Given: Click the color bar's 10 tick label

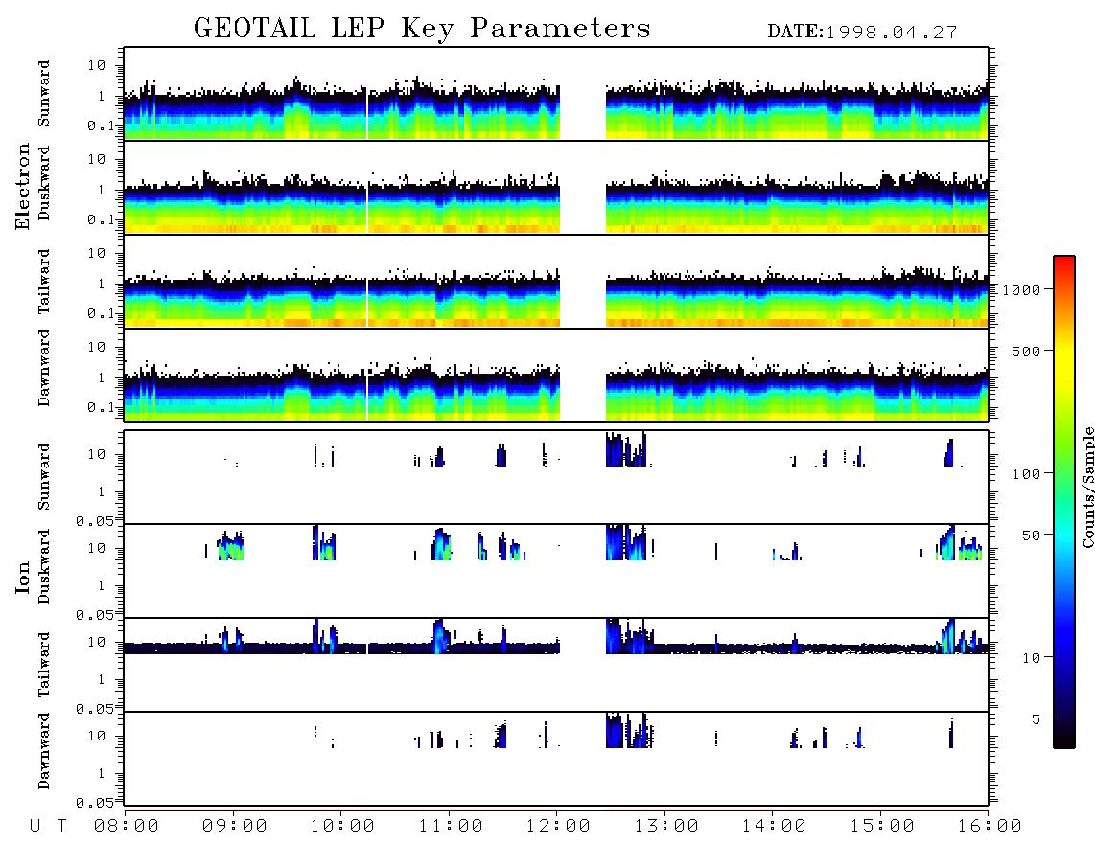Looking at the screenshot, I should pyautogui.click(x=1031, y=658).
